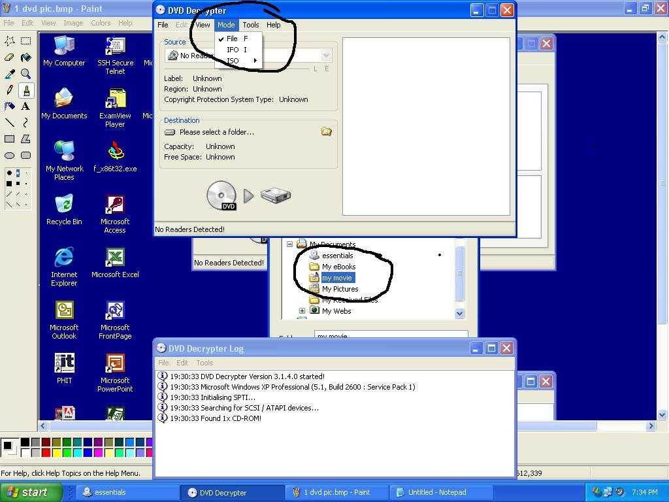Image resolution: width=669 pixels, height=502 pixels.
Task: Pick the red color swatch
Action: (x=46, y=452)
